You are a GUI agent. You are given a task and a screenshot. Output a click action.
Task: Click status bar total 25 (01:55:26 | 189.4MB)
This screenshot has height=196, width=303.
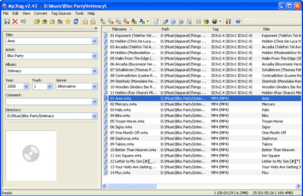(x=273, y=193)
